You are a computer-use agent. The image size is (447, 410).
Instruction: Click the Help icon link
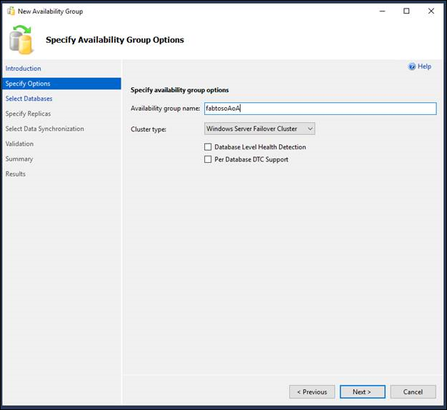tap(419, 66)
